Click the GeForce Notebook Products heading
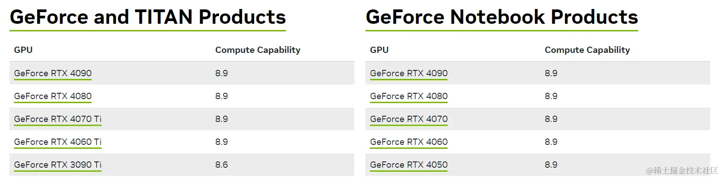721x178 pixels. pyautogui.click(x=502, y=17)
